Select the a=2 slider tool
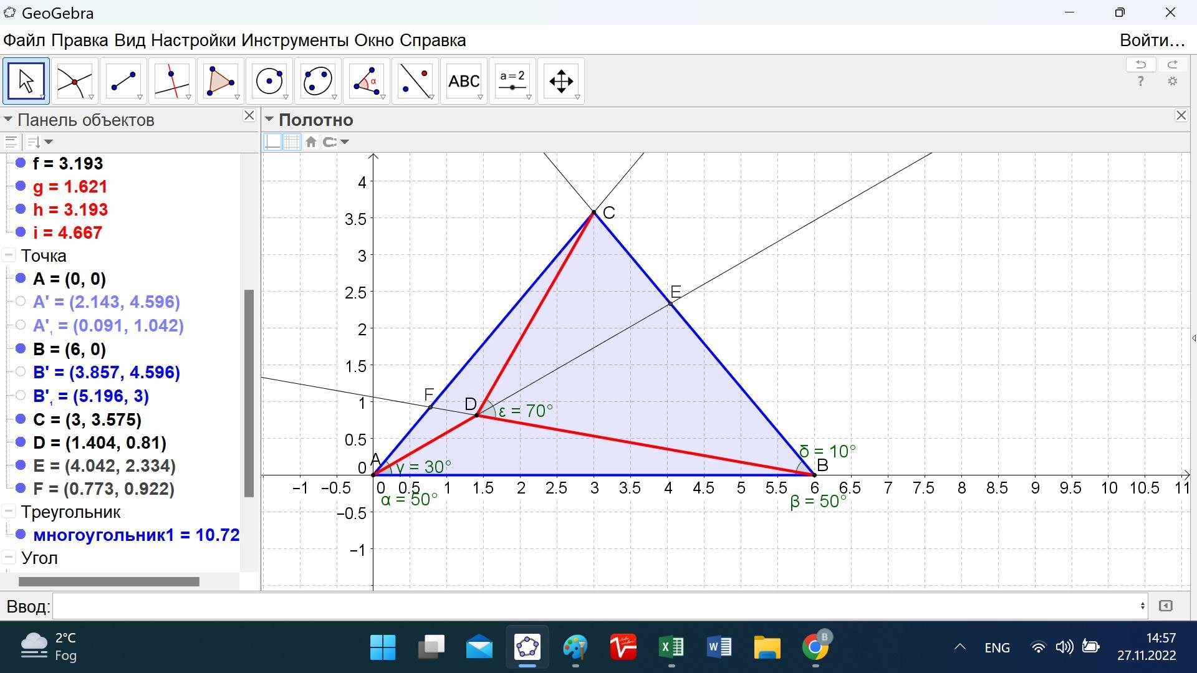The height and width of the screenshot is (673, 1197). [x=512, y=81]
